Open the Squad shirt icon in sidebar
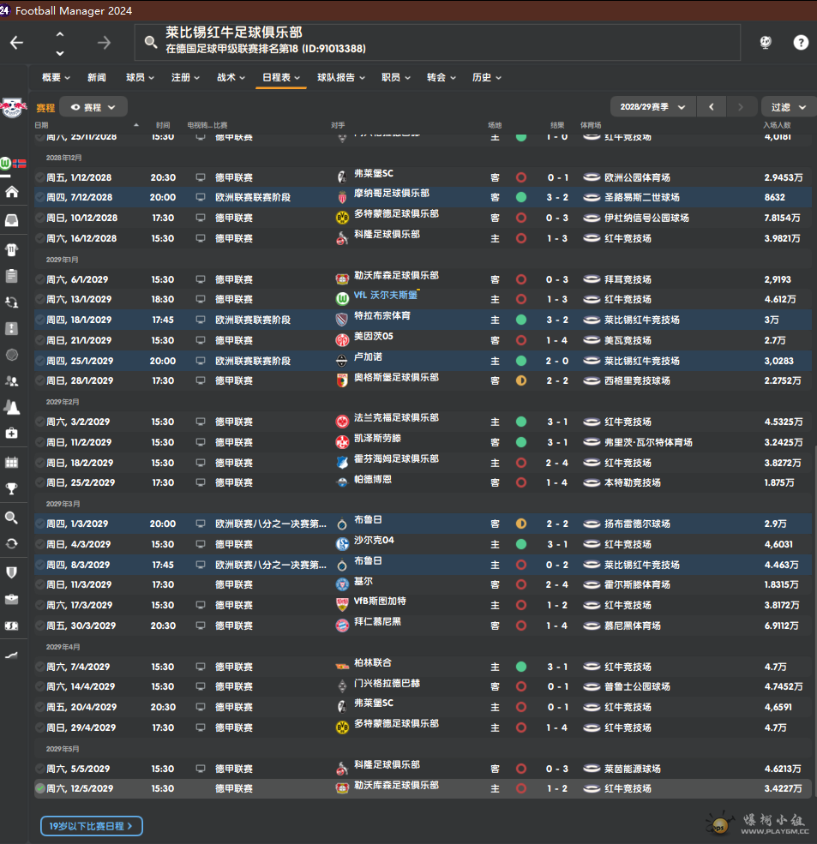Screen dimensions: 817x844 (12, 249)
